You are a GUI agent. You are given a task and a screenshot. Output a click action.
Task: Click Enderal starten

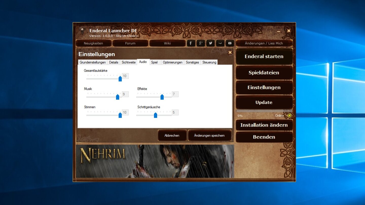pyautogui.click(x=264, y=56)
